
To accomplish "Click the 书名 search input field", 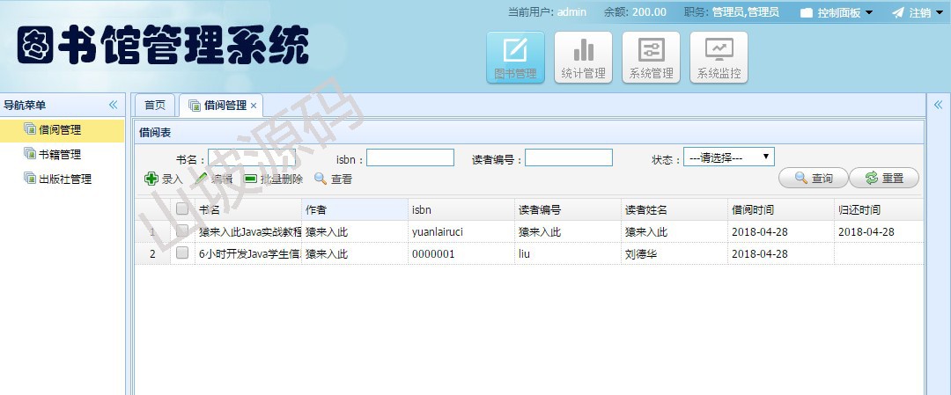I will [x=252, y=157].
